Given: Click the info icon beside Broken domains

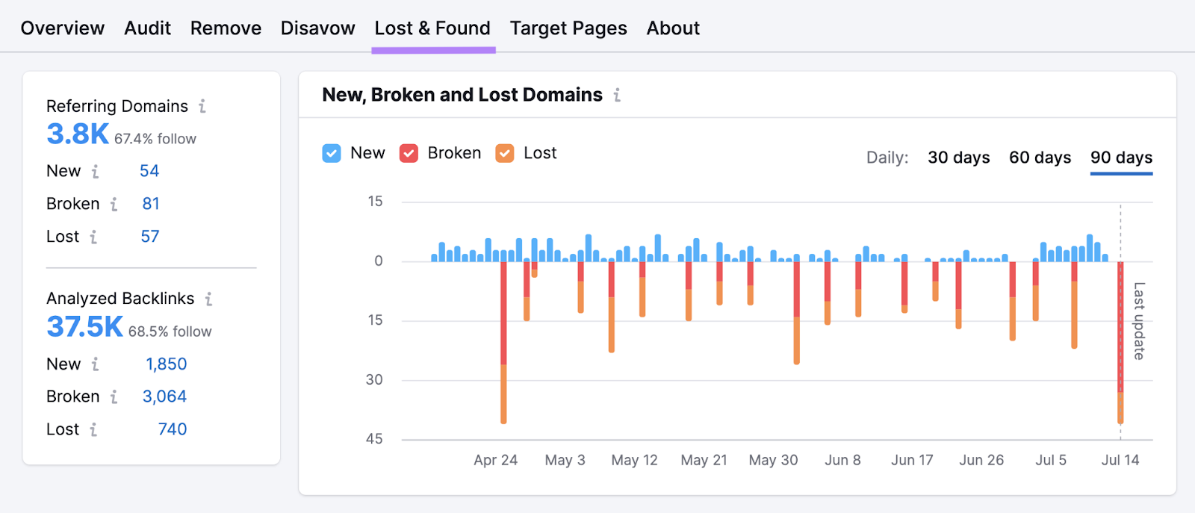Looking at the screenshot, I should pos(113,203).
